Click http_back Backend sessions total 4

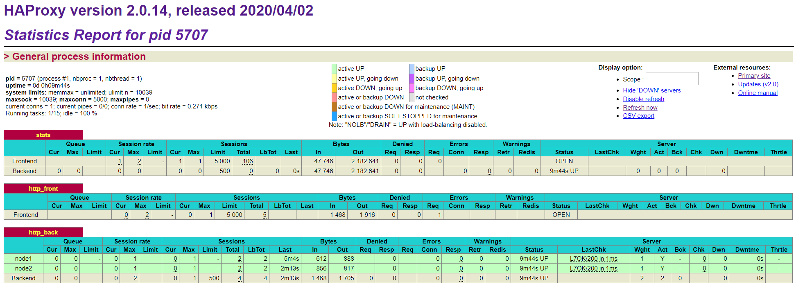(x=240, y=278)
